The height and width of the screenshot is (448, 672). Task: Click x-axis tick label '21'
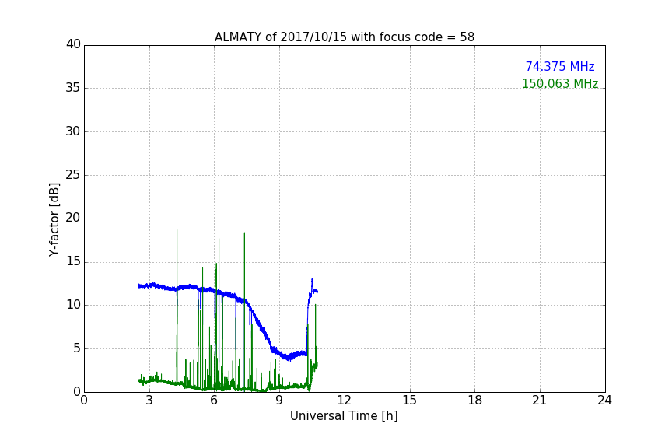[540, 401]
